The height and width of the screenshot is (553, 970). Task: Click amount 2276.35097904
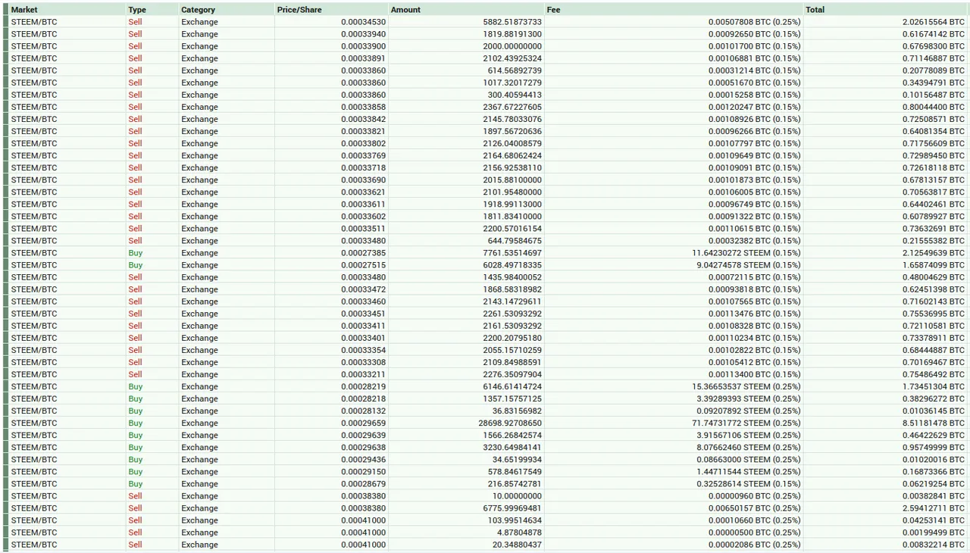pos(512,374)
